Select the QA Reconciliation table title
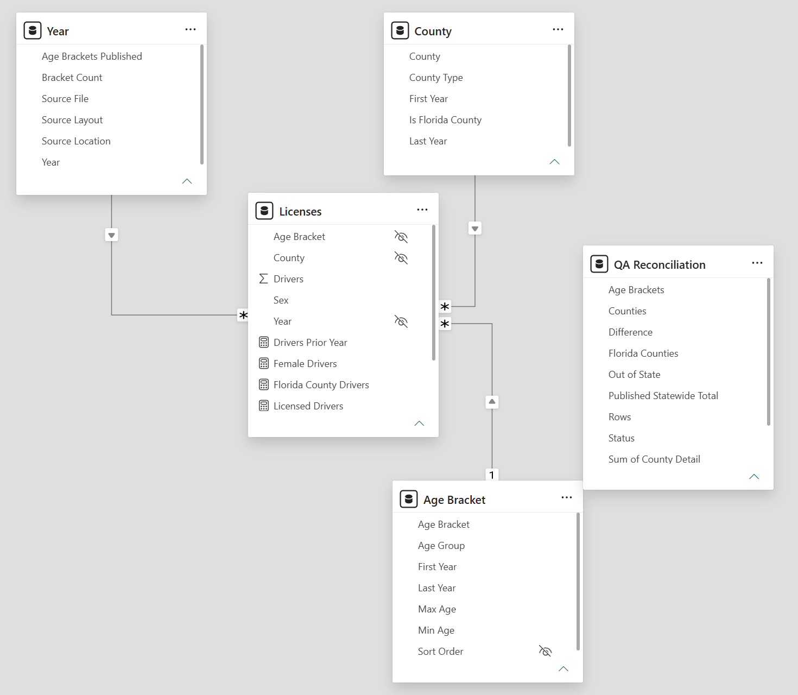Viewport: 798px width, 695px height. click(660, 264)
